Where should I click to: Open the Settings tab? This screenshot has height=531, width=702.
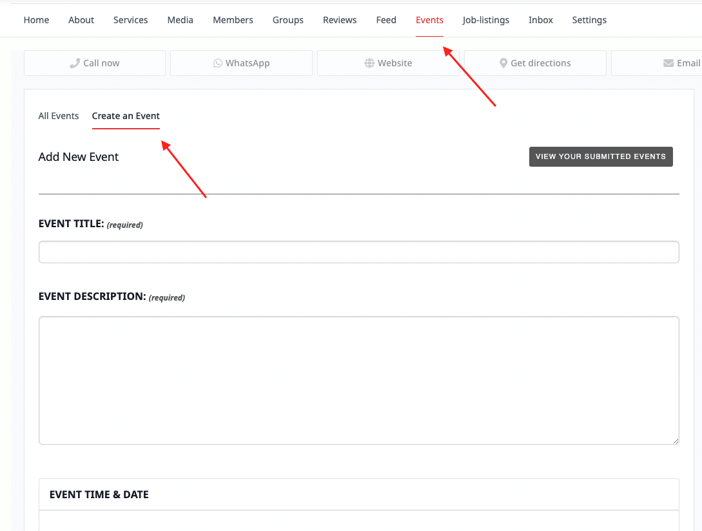coord(589,20)
